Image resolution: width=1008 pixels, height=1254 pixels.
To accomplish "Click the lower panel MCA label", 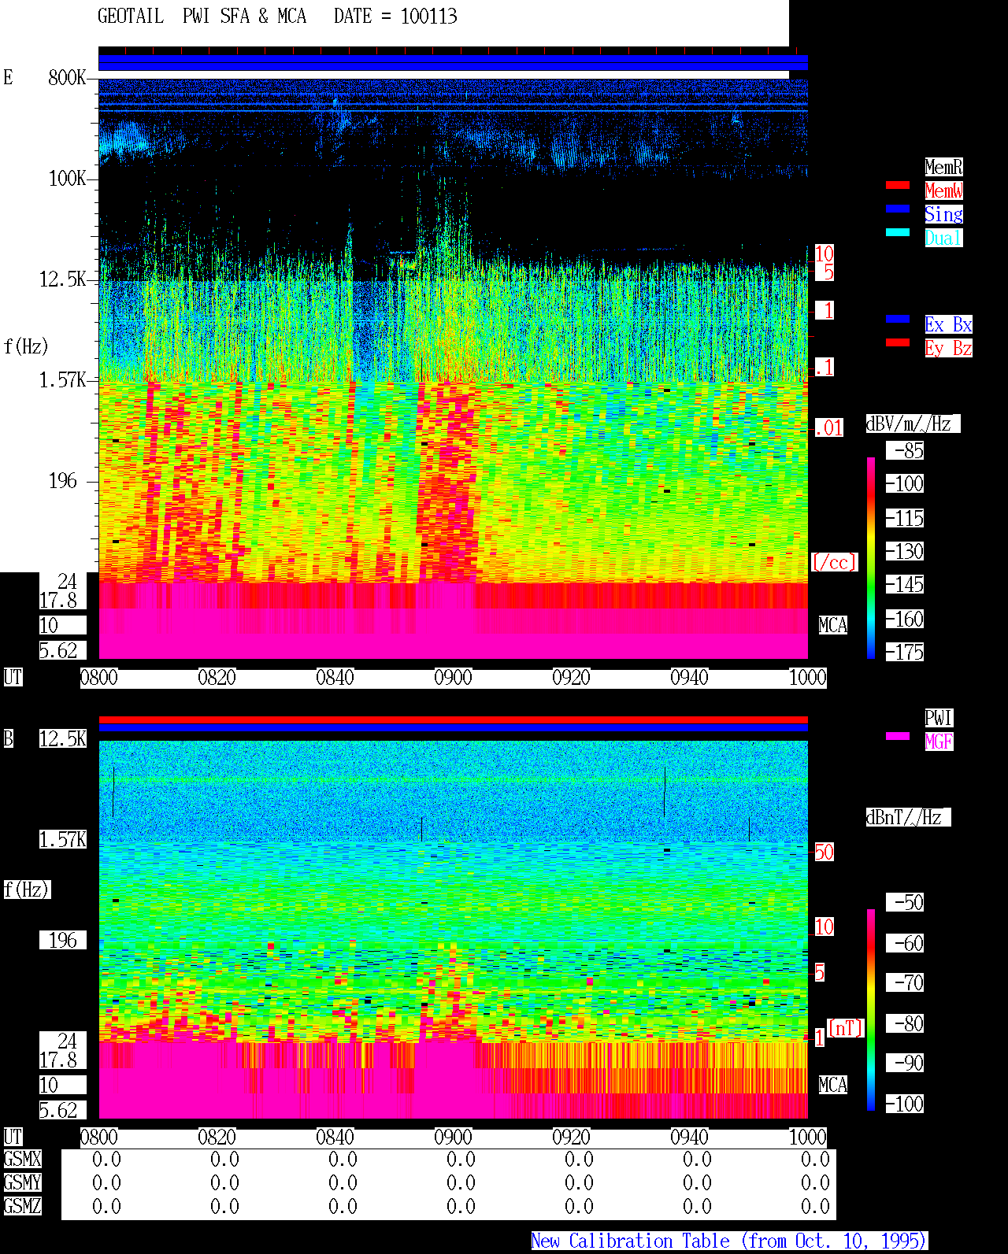I will pos(832,1086).
